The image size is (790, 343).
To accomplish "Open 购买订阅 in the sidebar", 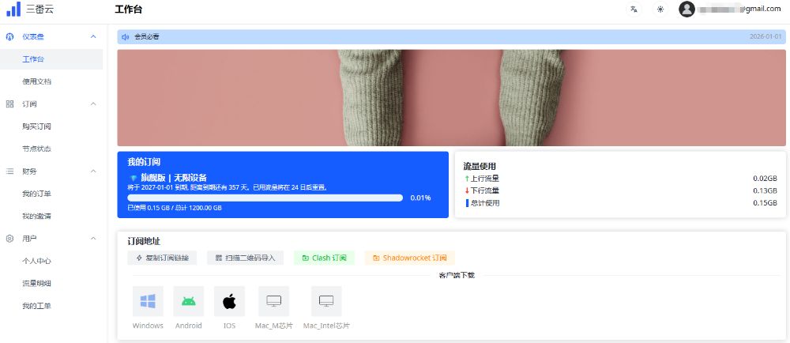I will tap(37, 126).
